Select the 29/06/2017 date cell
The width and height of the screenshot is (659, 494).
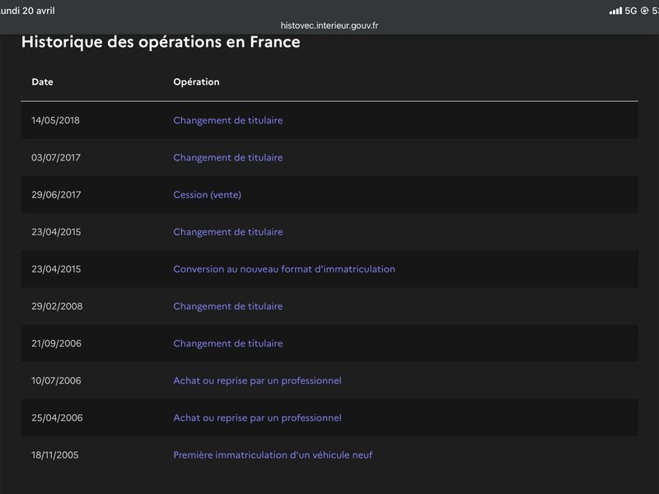56,195
